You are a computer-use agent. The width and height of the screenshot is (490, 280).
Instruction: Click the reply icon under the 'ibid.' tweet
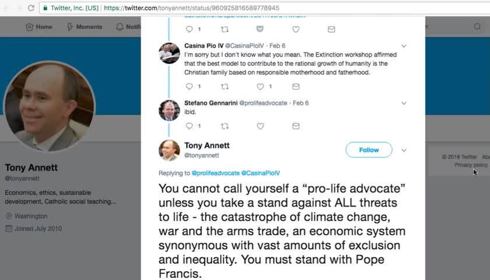coord(189,126)
